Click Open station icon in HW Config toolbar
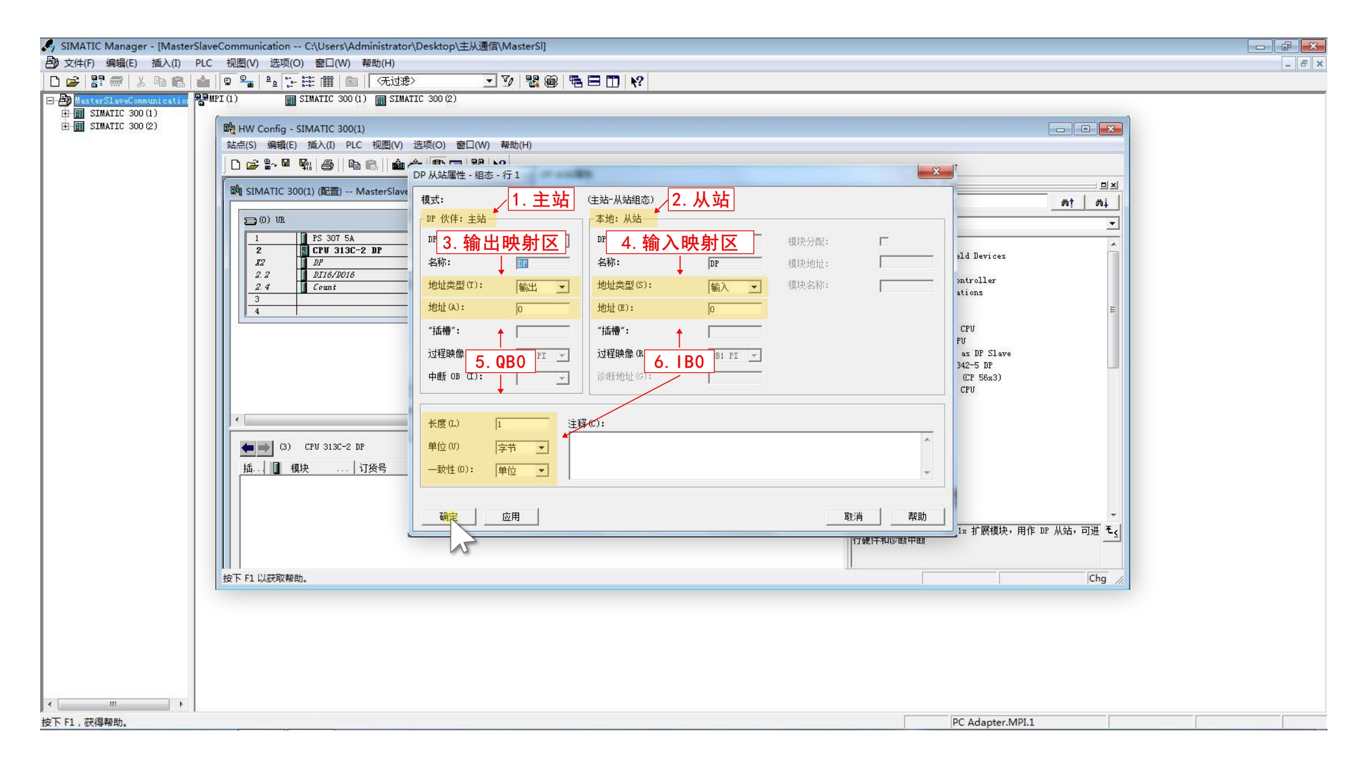Image resolution: width=1368 pixels, height=769 pixels. pos(252,165)
